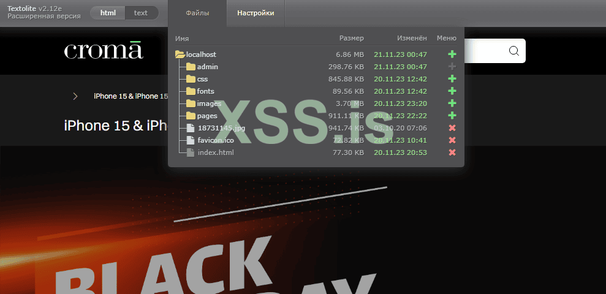
Task: Click the Textolite v2.12e title
Action: point(34,9)
